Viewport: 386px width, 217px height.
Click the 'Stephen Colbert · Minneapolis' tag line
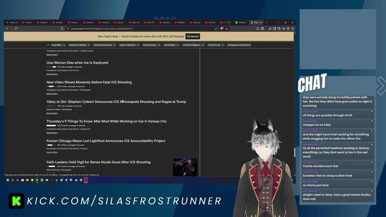pos(59,110)
